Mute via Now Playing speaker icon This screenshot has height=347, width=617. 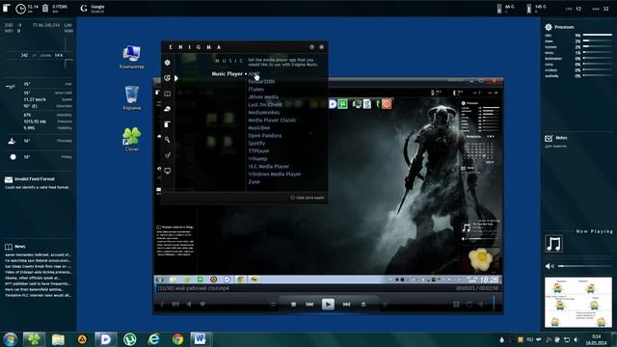[549, 266]
